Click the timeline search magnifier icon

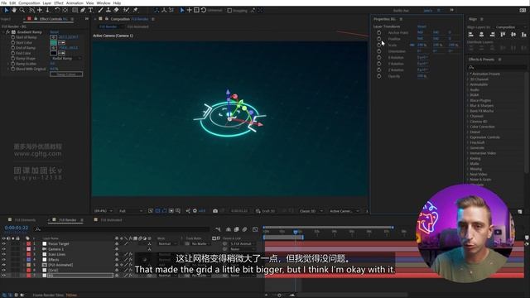[x=38, y=229]
